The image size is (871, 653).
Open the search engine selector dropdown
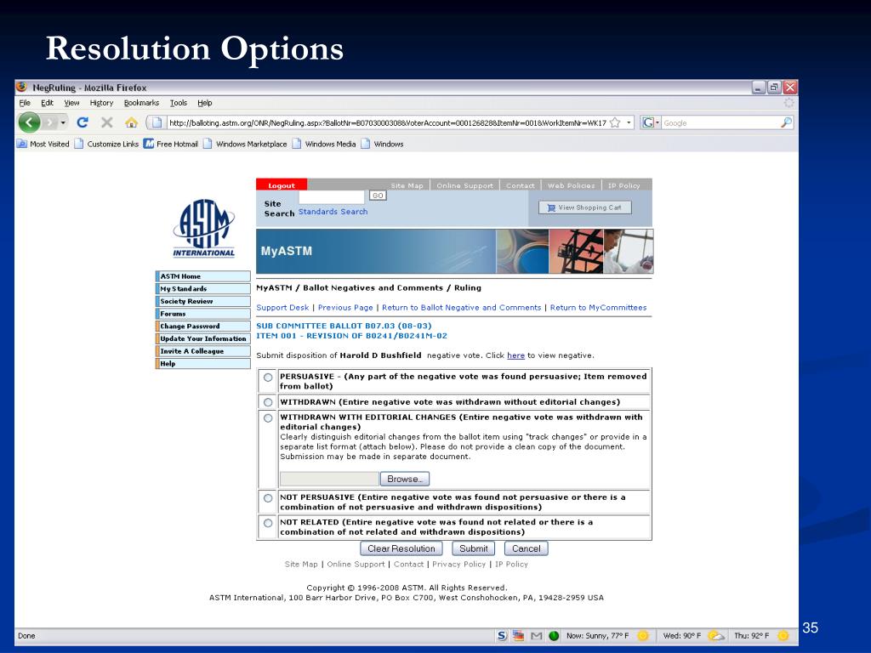click(658, 122)
